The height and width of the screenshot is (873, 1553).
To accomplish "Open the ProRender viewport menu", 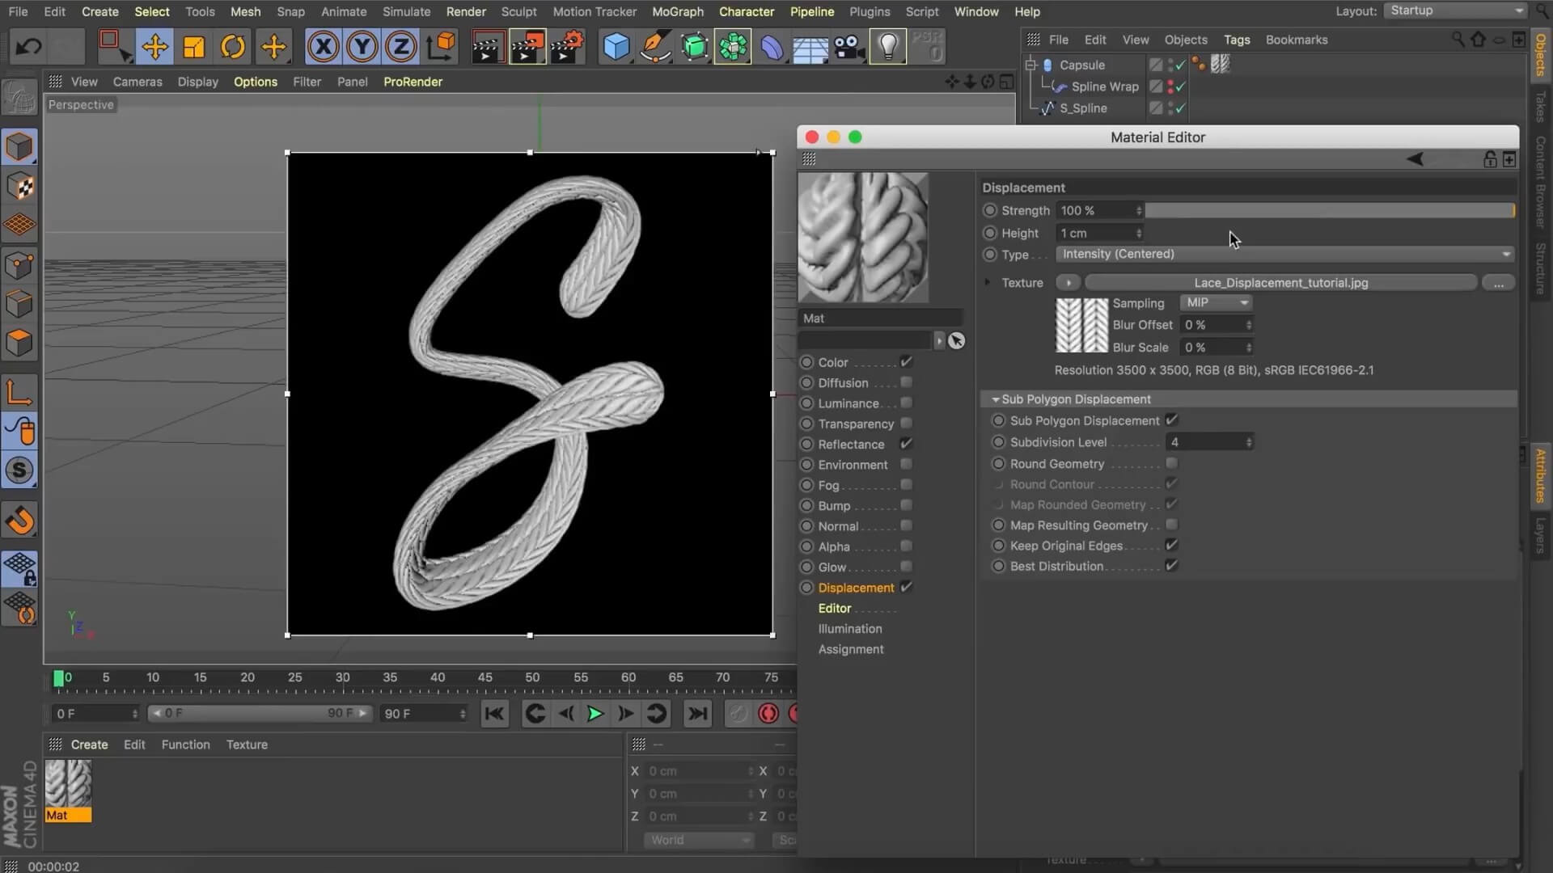I will [x=413, y=82].
